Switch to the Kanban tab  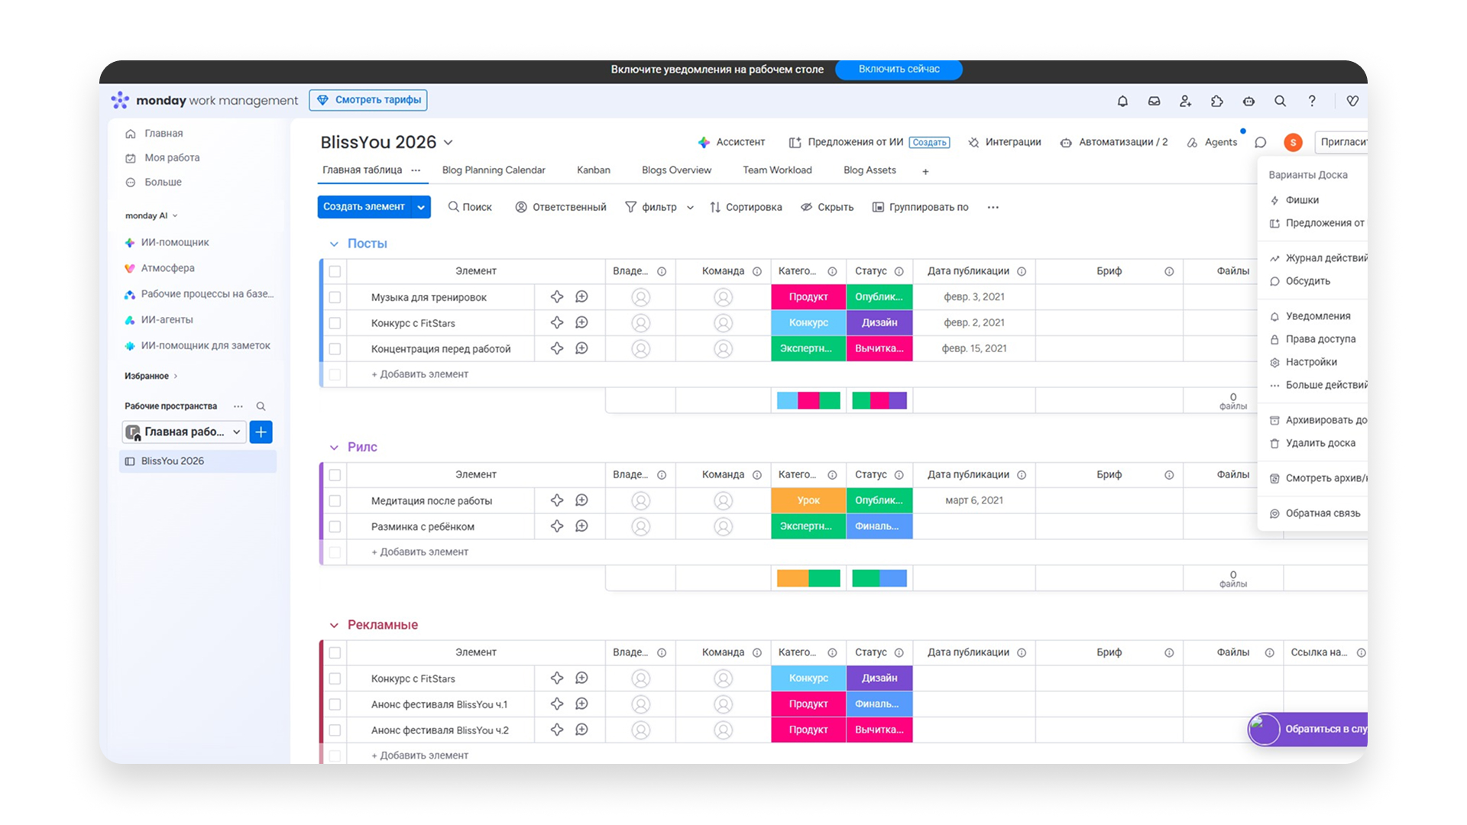tap(593, 170)
